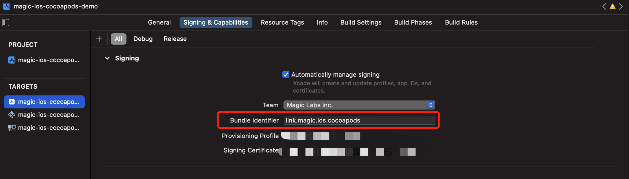Uncheck Automatically manage signing

point(285,75)
